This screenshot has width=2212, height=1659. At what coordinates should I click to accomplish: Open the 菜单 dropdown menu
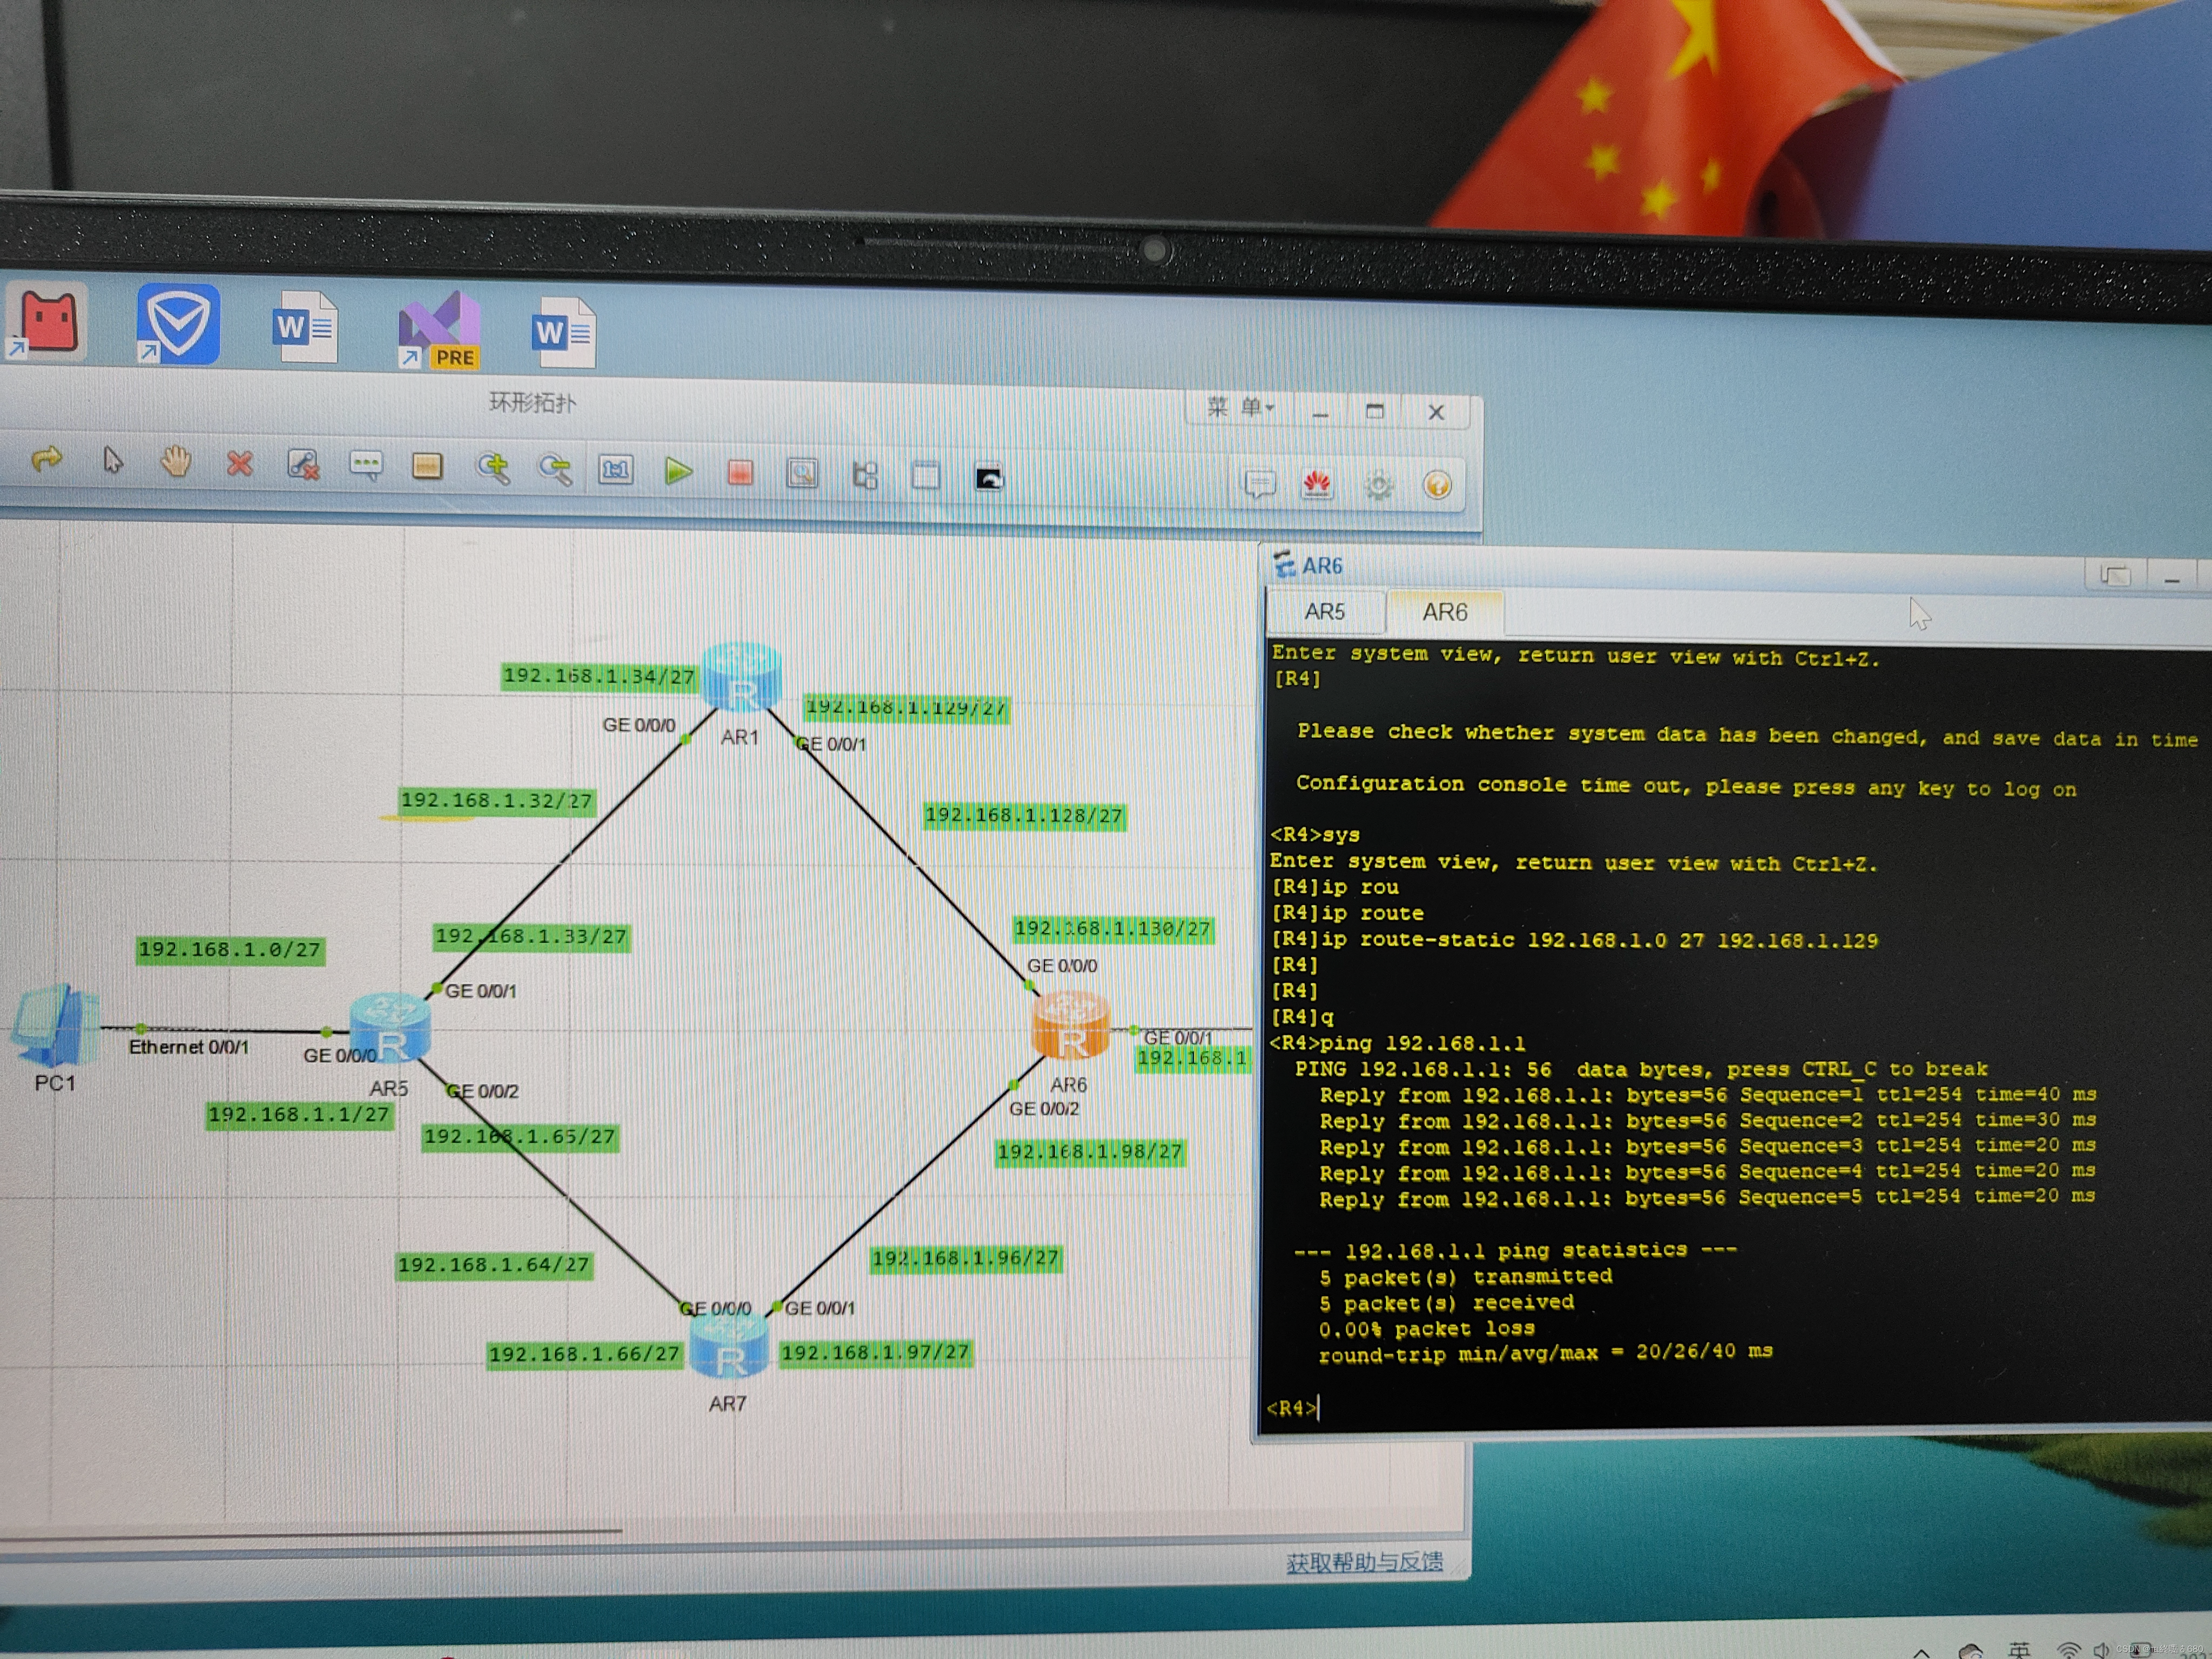coord(1241,407)
